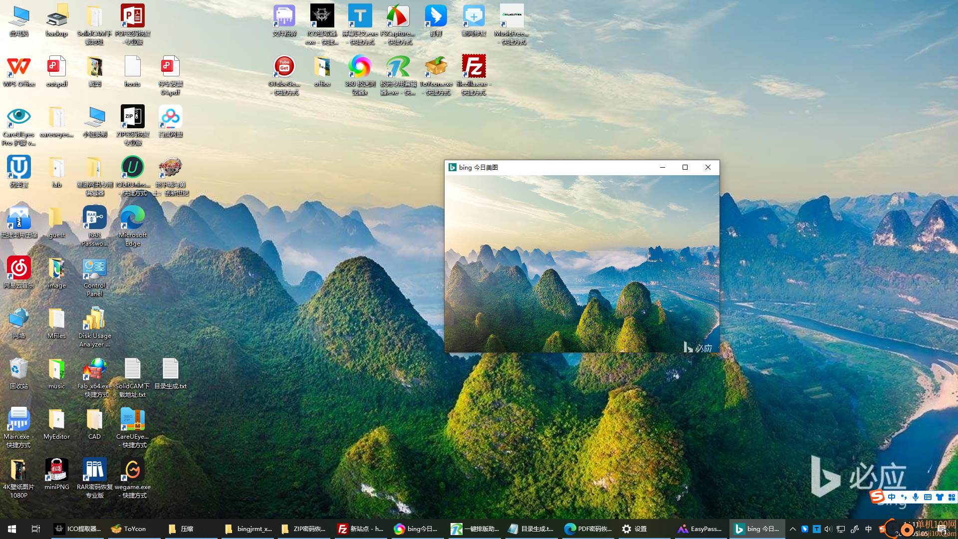Select the 4K壁纸图片 1080P folder
This screenshot has width=958, height=539.
19,479
